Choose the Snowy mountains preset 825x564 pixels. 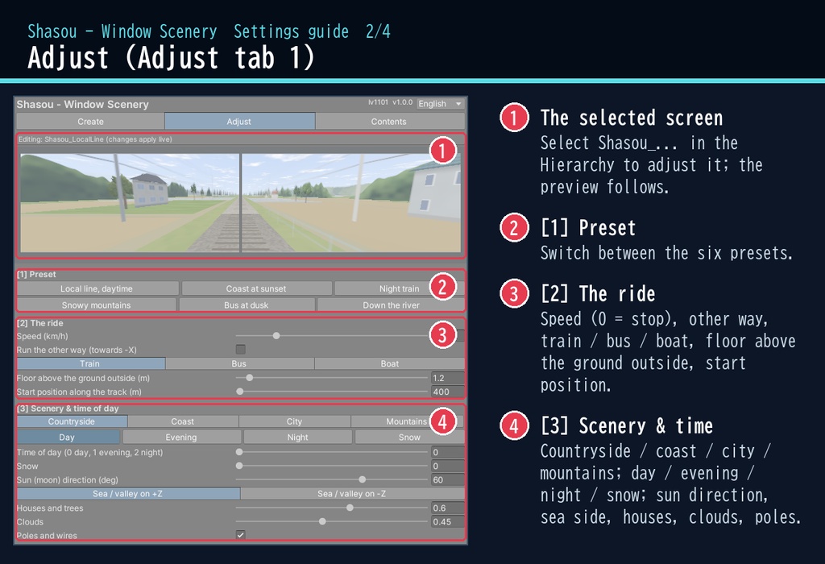click(x=97, y=305)
